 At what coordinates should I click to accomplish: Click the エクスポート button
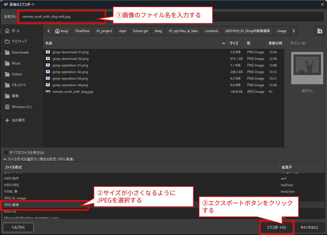276,227
